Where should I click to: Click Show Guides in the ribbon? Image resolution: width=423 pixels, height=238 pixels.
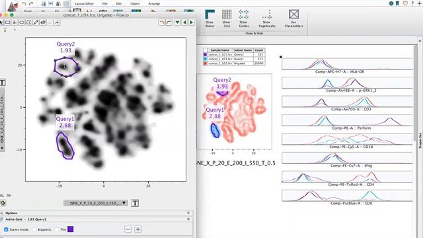[x=244, y=19]
